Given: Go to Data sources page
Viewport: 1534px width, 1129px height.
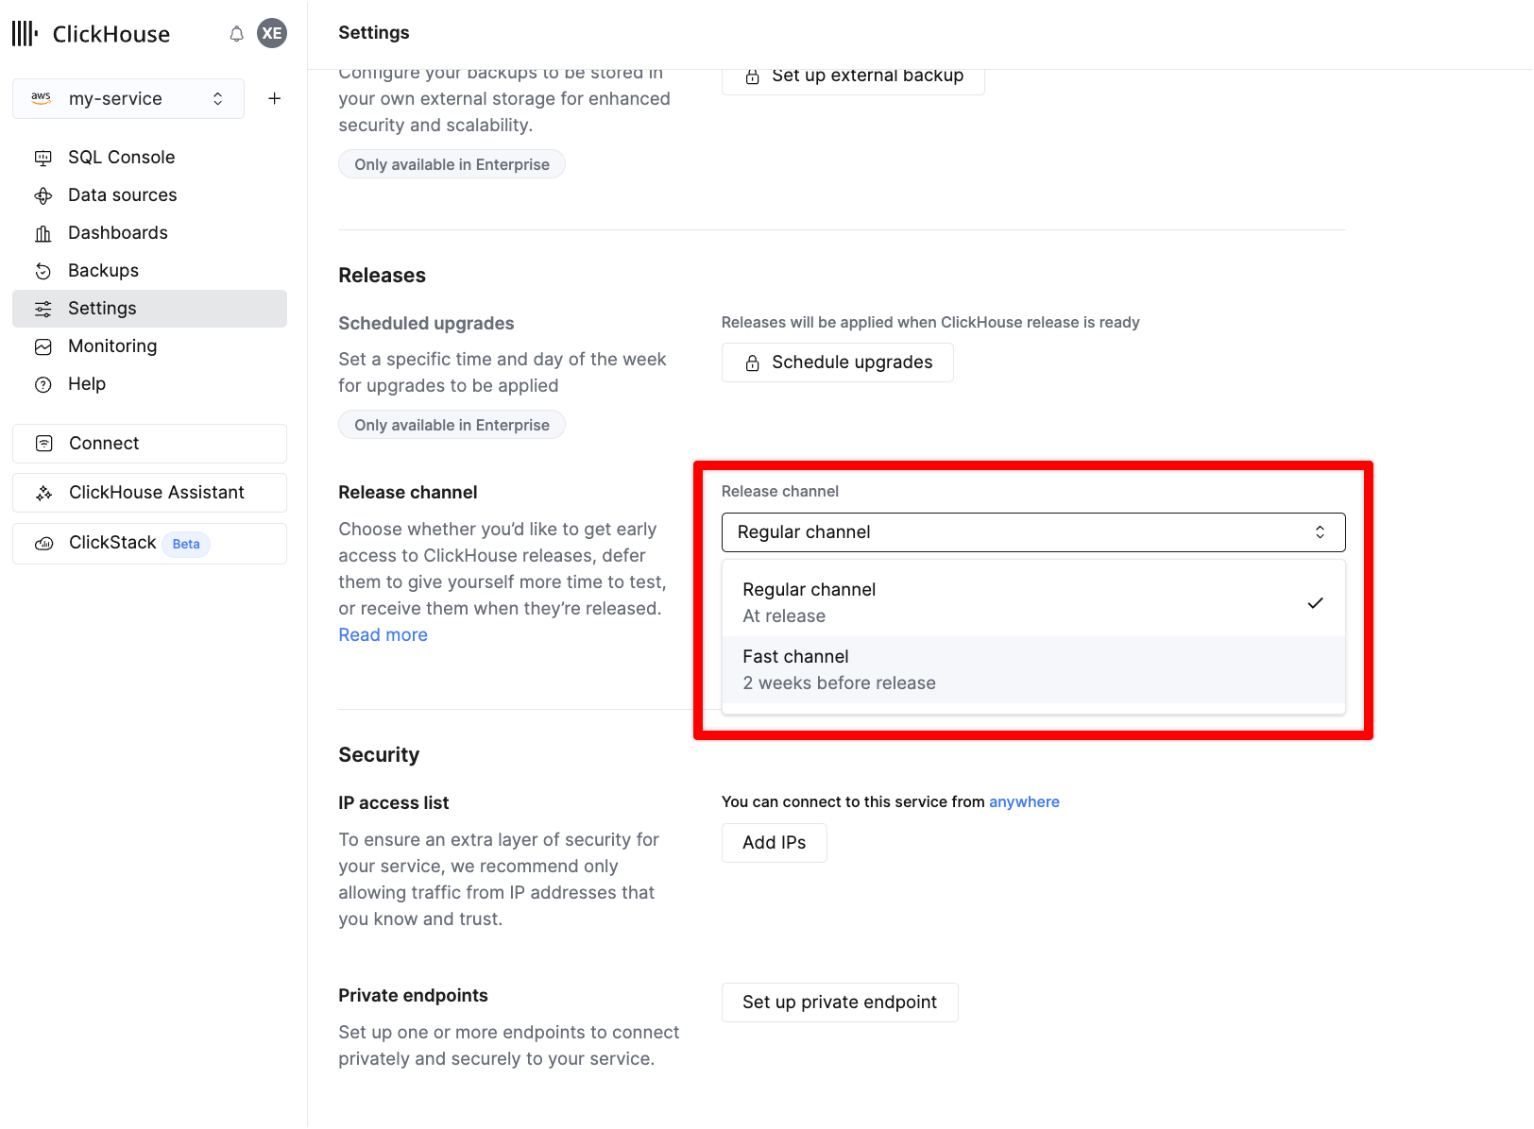Looking at the screenshot, I should tap(122, 195).
